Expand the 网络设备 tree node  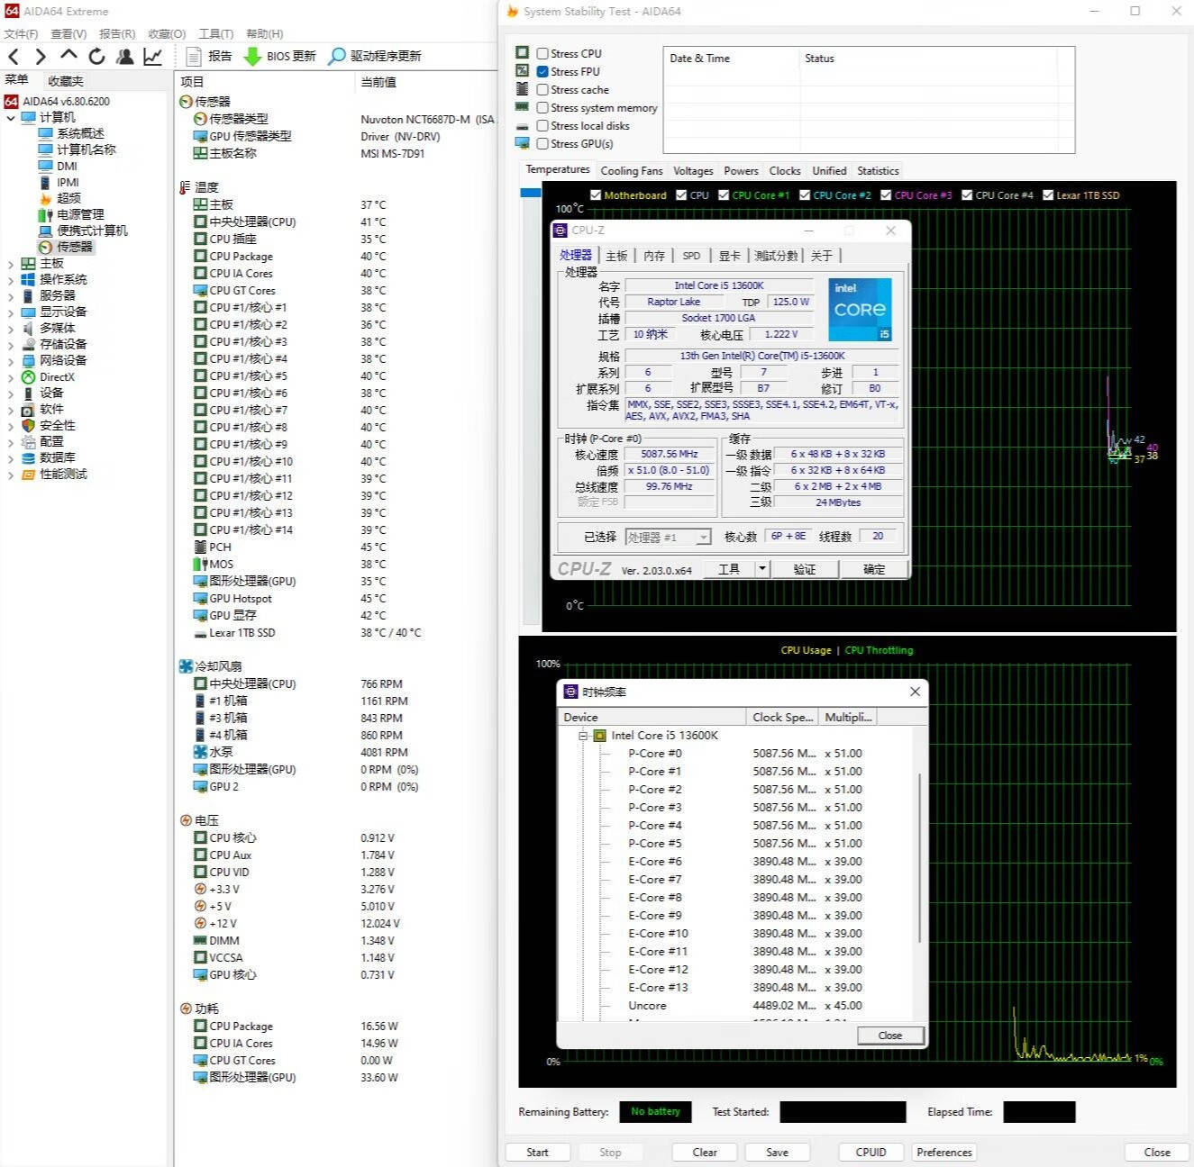point(11,361)
